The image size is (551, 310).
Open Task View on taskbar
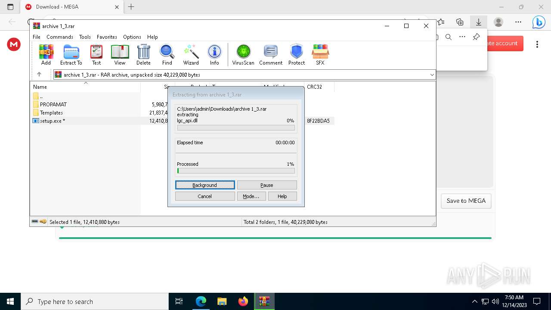coord(179,301)
